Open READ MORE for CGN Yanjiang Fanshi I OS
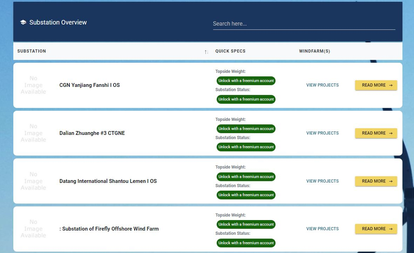The height and width of the screenshot is (253, 414). coord(376,85)
